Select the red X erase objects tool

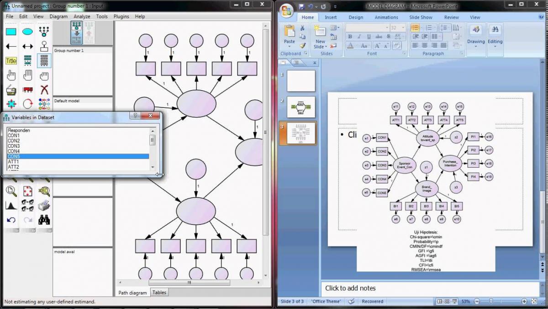44,90
